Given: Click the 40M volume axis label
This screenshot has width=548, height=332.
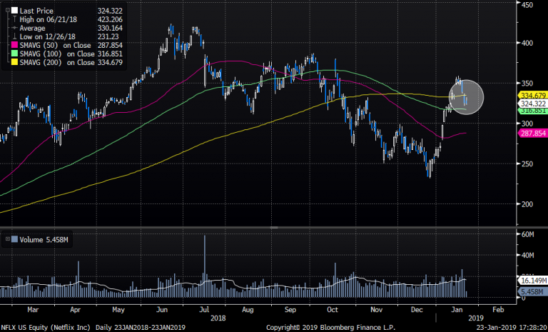Looking at the screenshot, I should pos(528,256).
